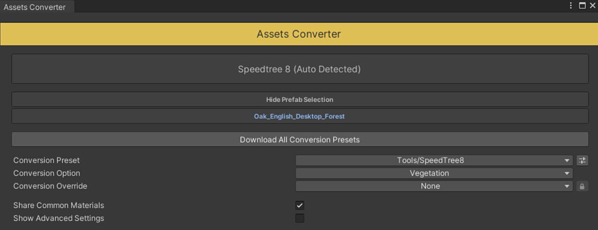Click the Conversion Option label
This screenshot has width=598, height=230.
46,173
